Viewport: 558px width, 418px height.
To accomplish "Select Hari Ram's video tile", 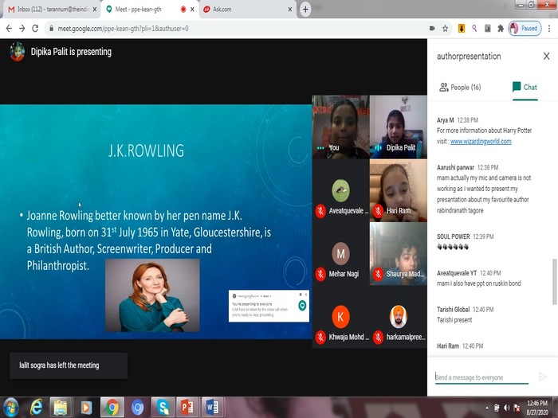I will [x=399, y=190].
